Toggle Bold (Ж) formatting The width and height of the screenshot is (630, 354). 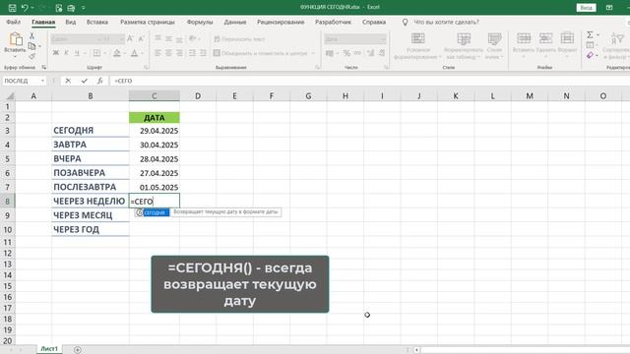(56, 53)
